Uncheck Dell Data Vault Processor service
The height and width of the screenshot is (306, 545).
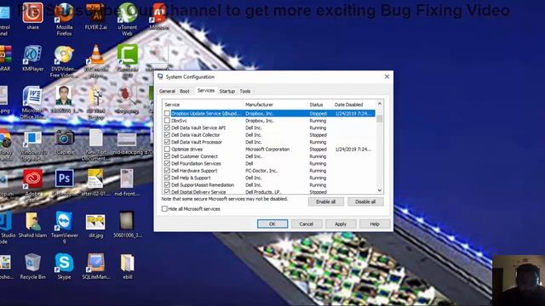point(167,142)
